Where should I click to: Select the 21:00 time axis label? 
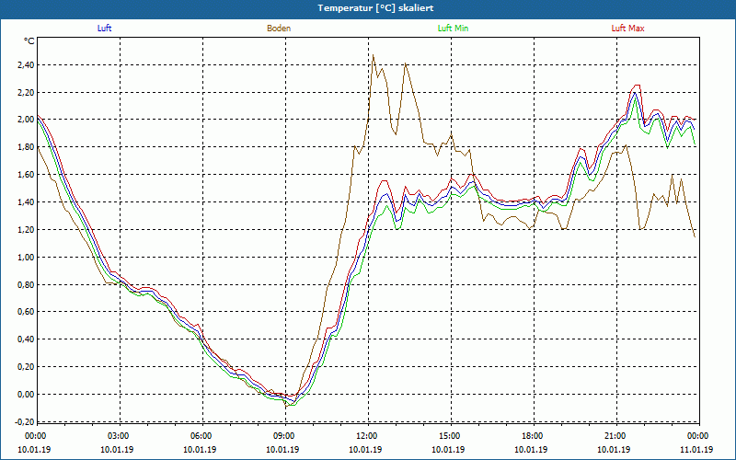pos(615,436)
